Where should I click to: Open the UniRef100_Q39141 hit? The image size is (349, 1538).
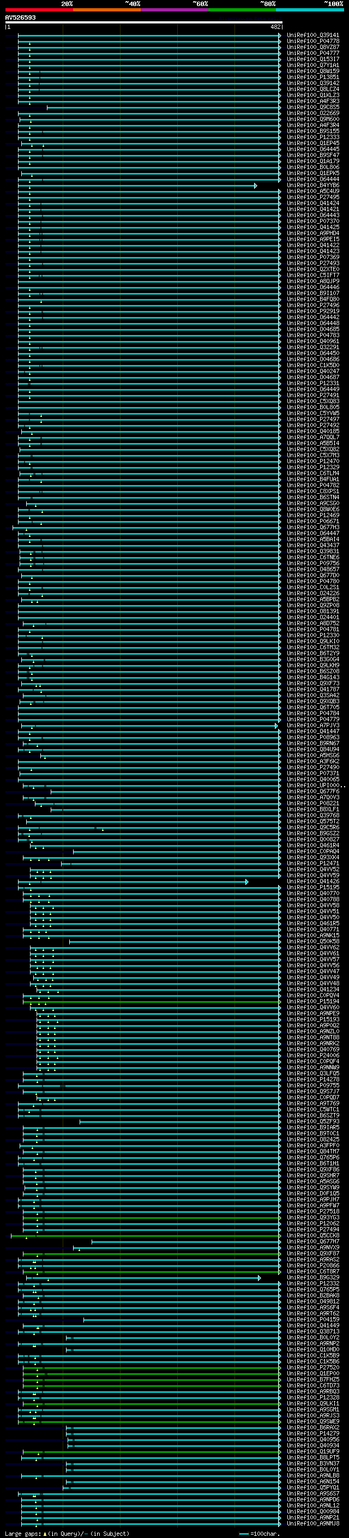tap(313, 35)
